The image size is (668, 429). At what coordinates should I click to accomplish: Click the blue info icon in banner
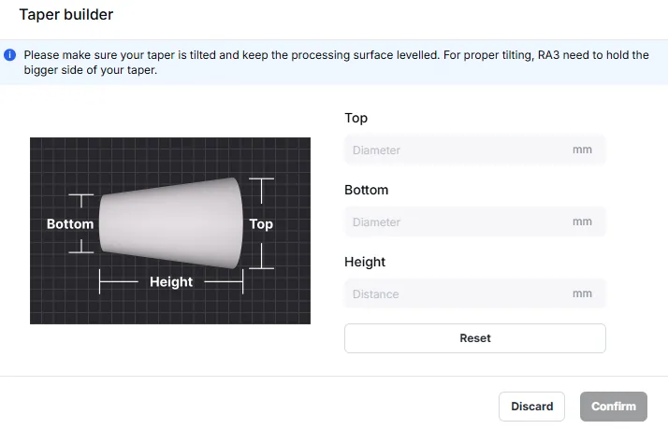click(9, 55)
